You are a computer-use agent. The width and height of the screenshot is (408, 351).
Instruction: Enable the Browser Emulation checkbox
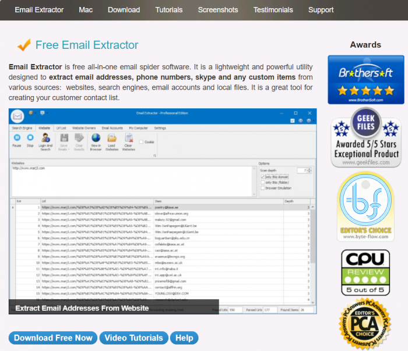point(262,188)
